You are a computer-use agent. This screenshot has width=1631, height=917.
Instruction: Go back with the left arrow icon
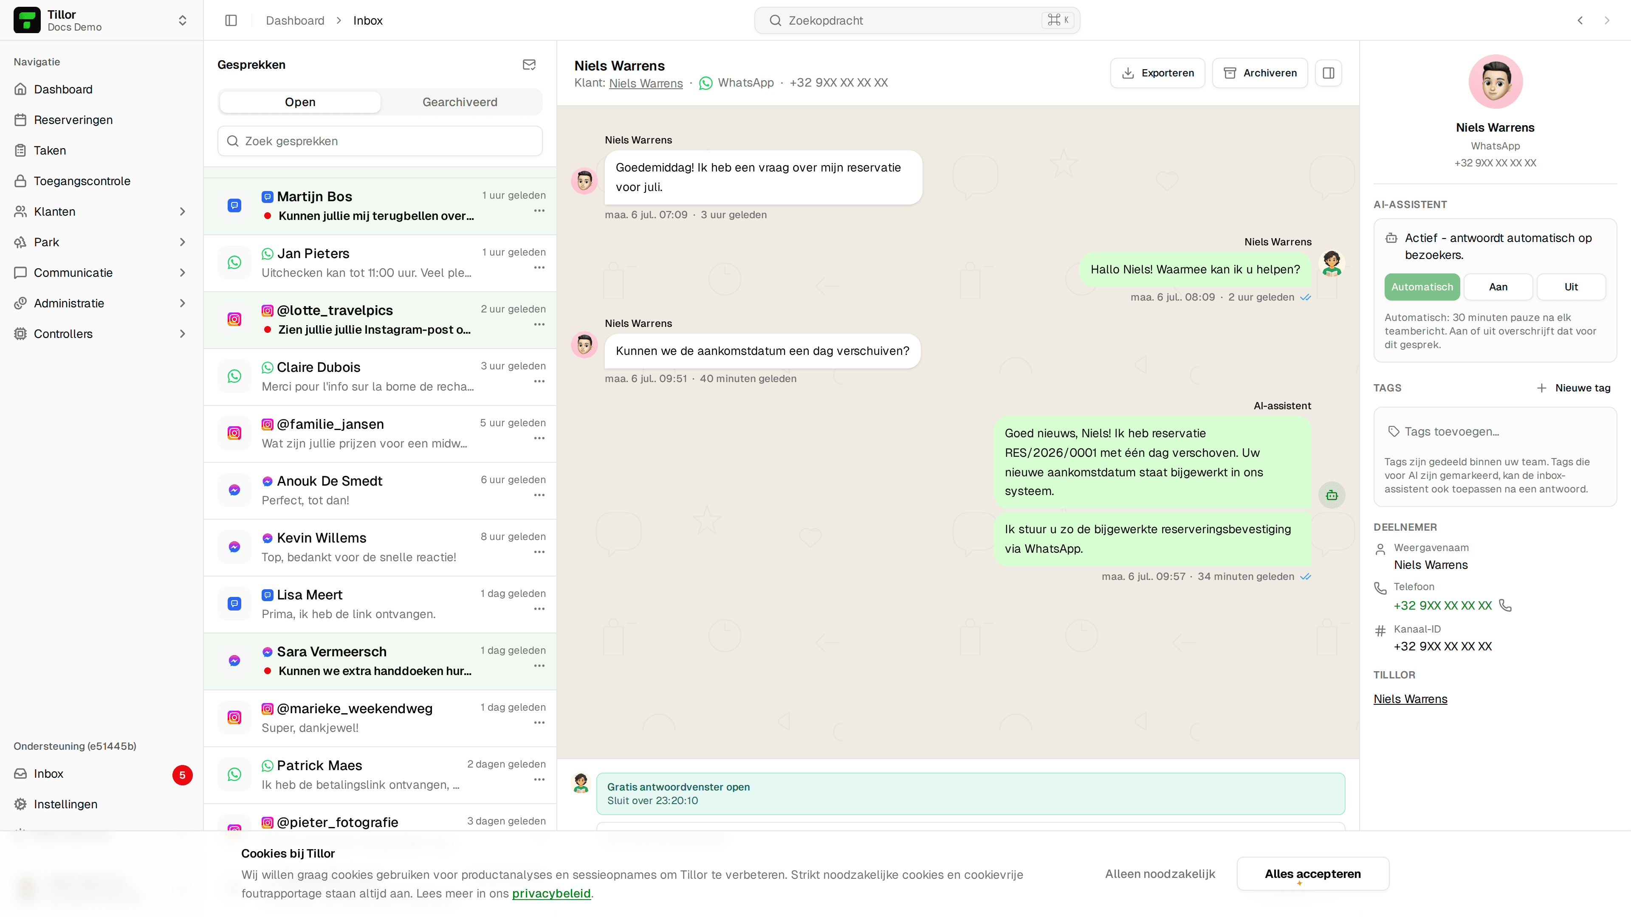tap(1580, 20)
